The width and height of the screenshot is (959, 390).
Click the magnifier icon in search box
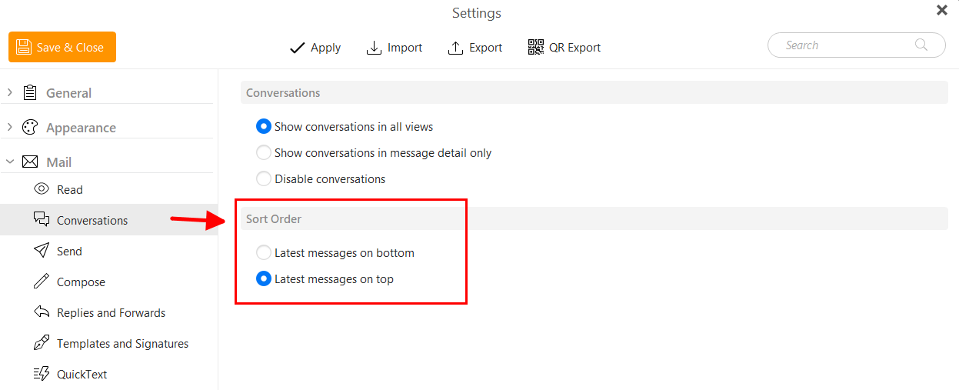[x=921, y=45]
